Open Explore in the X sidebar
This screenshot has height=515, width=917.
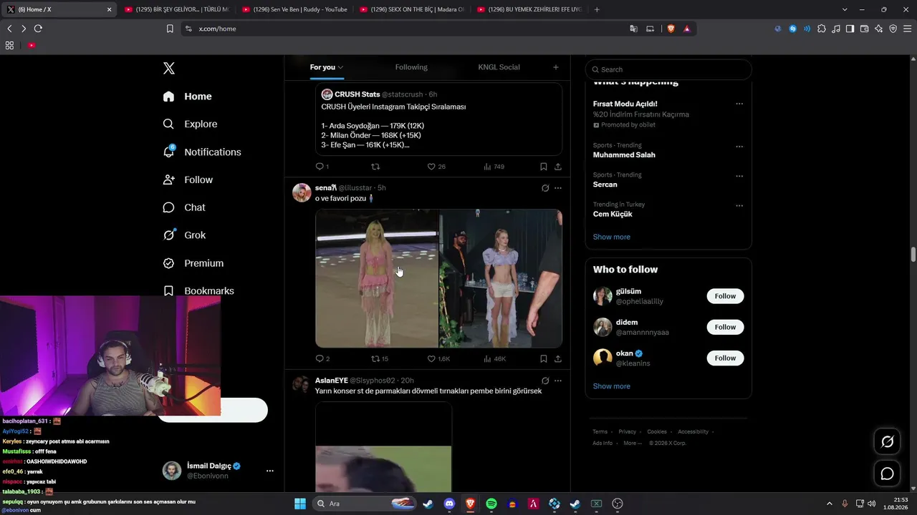tap(190, 124)
